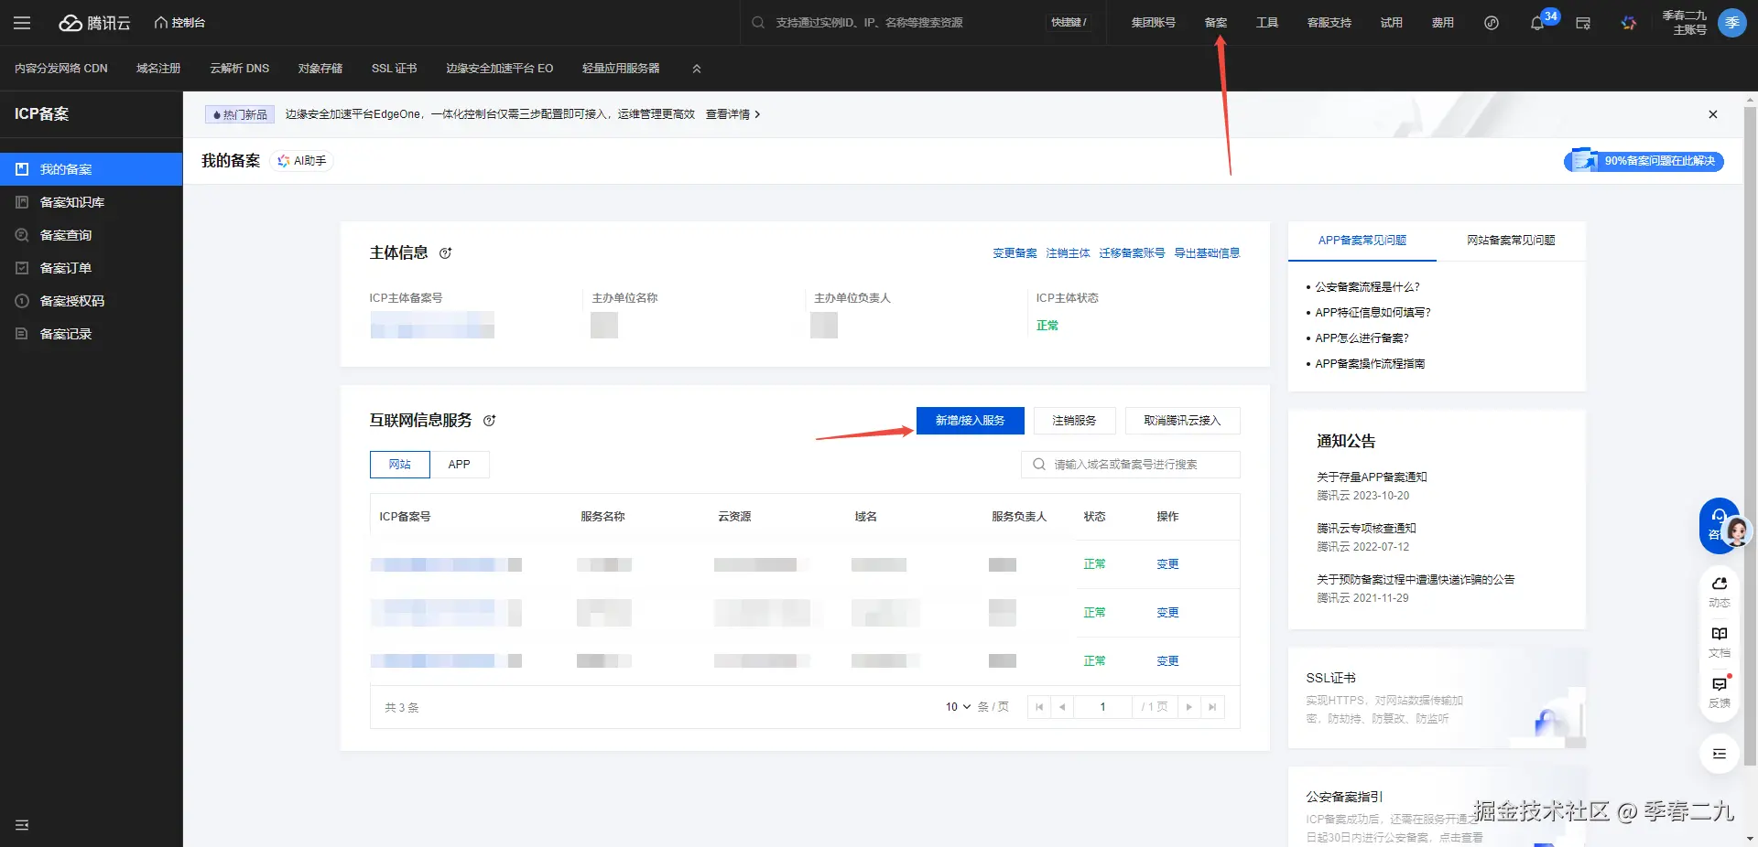Click the top bar window/calendar icon

point(1583,23)
